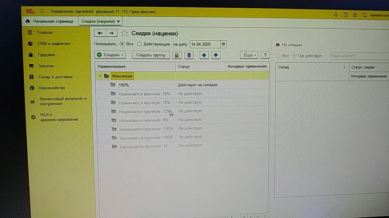
Task: Select the Все radio for Показывать
Action: 122,44
